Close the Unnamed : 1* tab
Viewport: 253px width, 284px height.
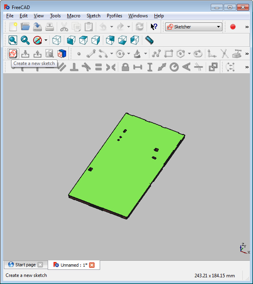pyautogui.click(x=92, y=265)
